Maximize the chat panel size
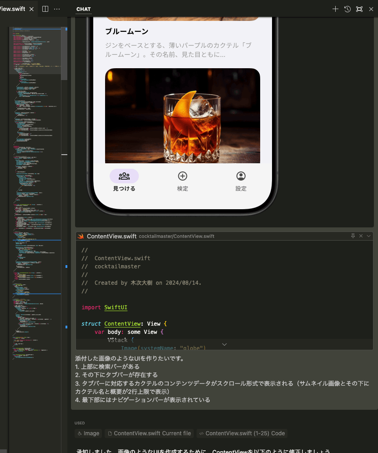The image size is (378, 453). click(359, 9)
